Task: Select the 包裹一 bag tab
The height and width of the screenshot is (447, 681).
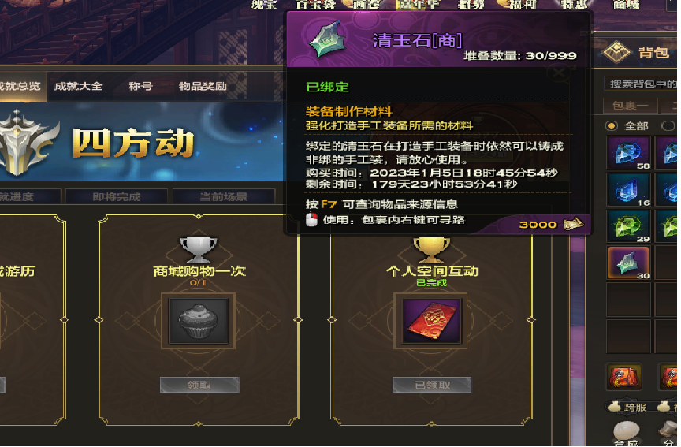Action: pos(631,106)
